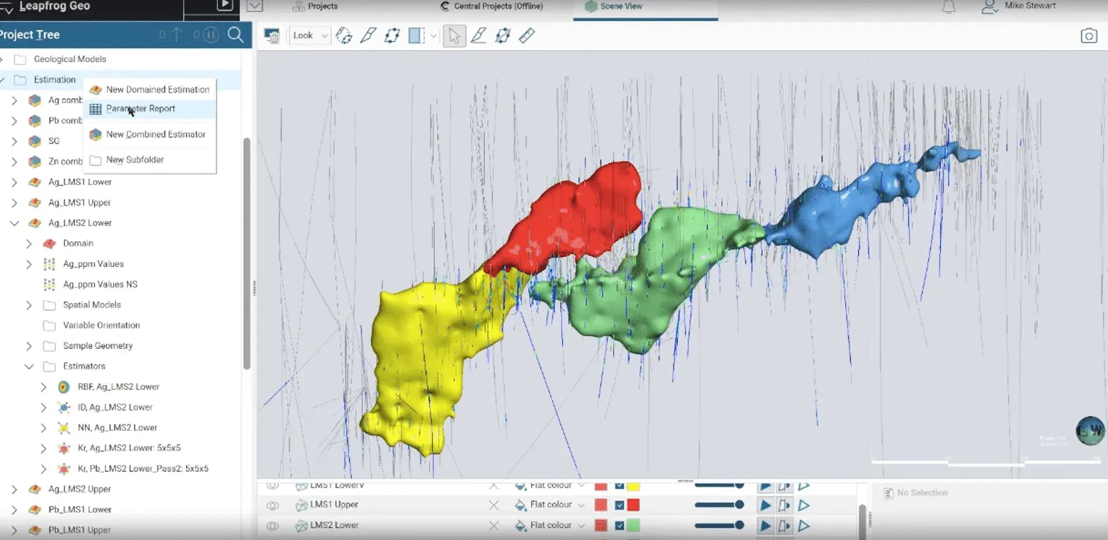
Task: Select Parameter Report from context menu
Action: 140,109
